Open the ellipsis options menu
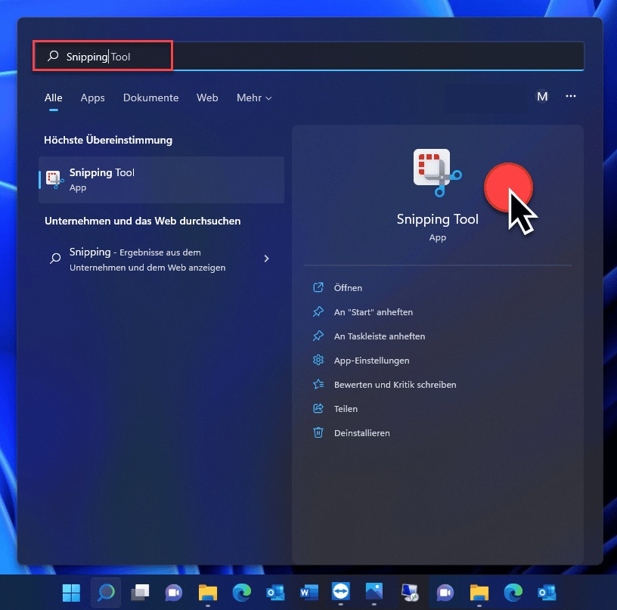This screenshot has height=610, width=617. click(x=571, y=96)
